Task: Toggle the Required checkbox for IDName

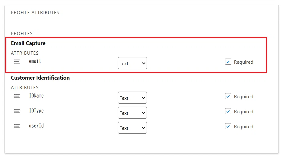Action: click(x=228, y=96)
